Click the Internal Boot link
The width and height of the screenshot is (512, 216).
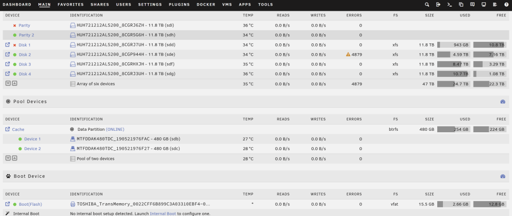tap(163, 214)
